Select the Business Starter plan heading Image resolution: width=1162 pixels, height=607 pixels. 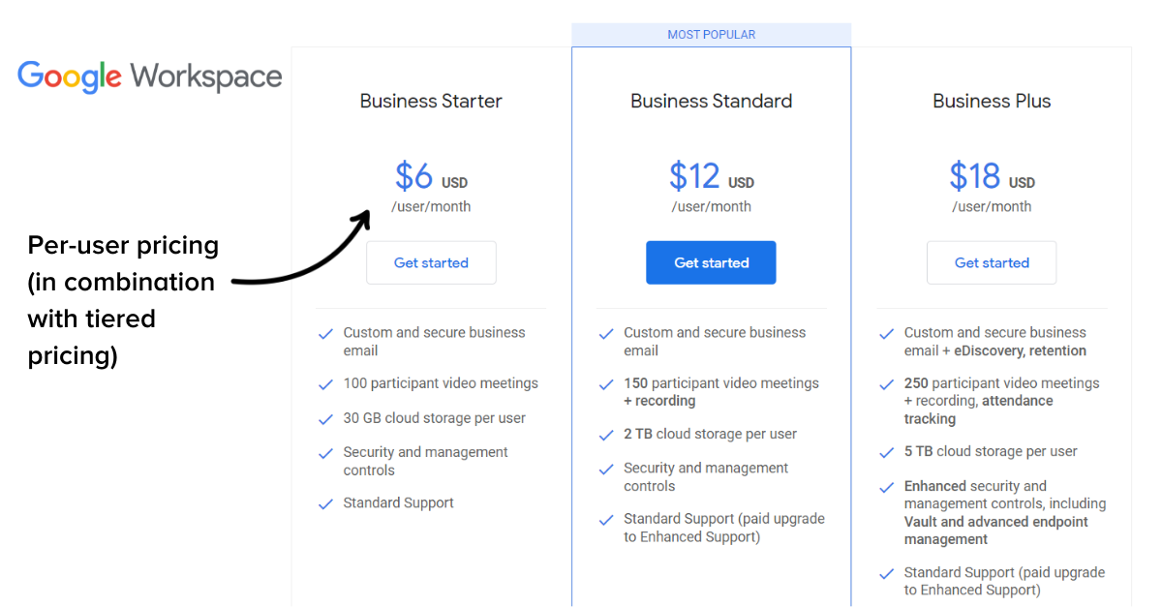(x=431, y=101)
